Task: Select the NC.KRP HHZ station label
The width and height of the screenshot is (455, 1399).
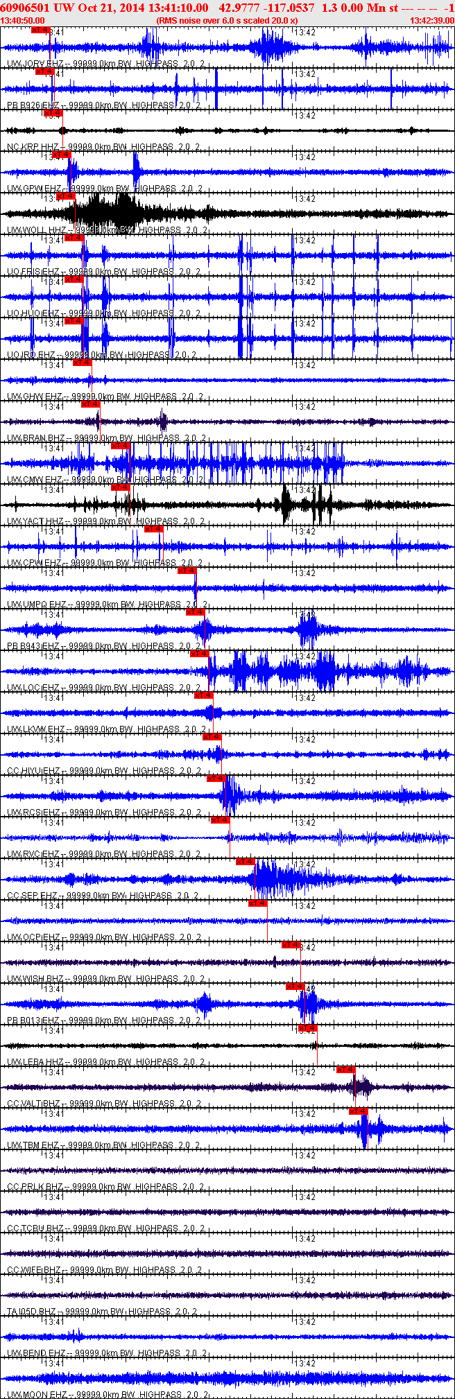Action: click(x=33, y=147)
